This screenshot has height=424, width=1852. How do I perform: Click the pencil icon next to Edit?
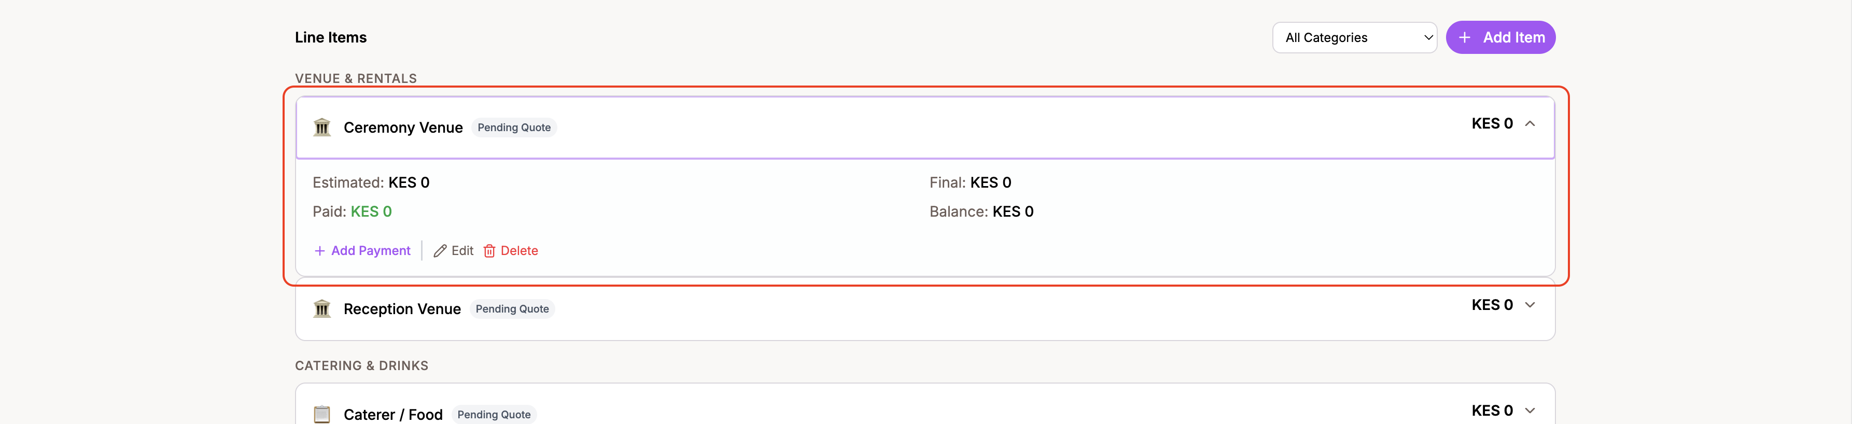(439, 251)
